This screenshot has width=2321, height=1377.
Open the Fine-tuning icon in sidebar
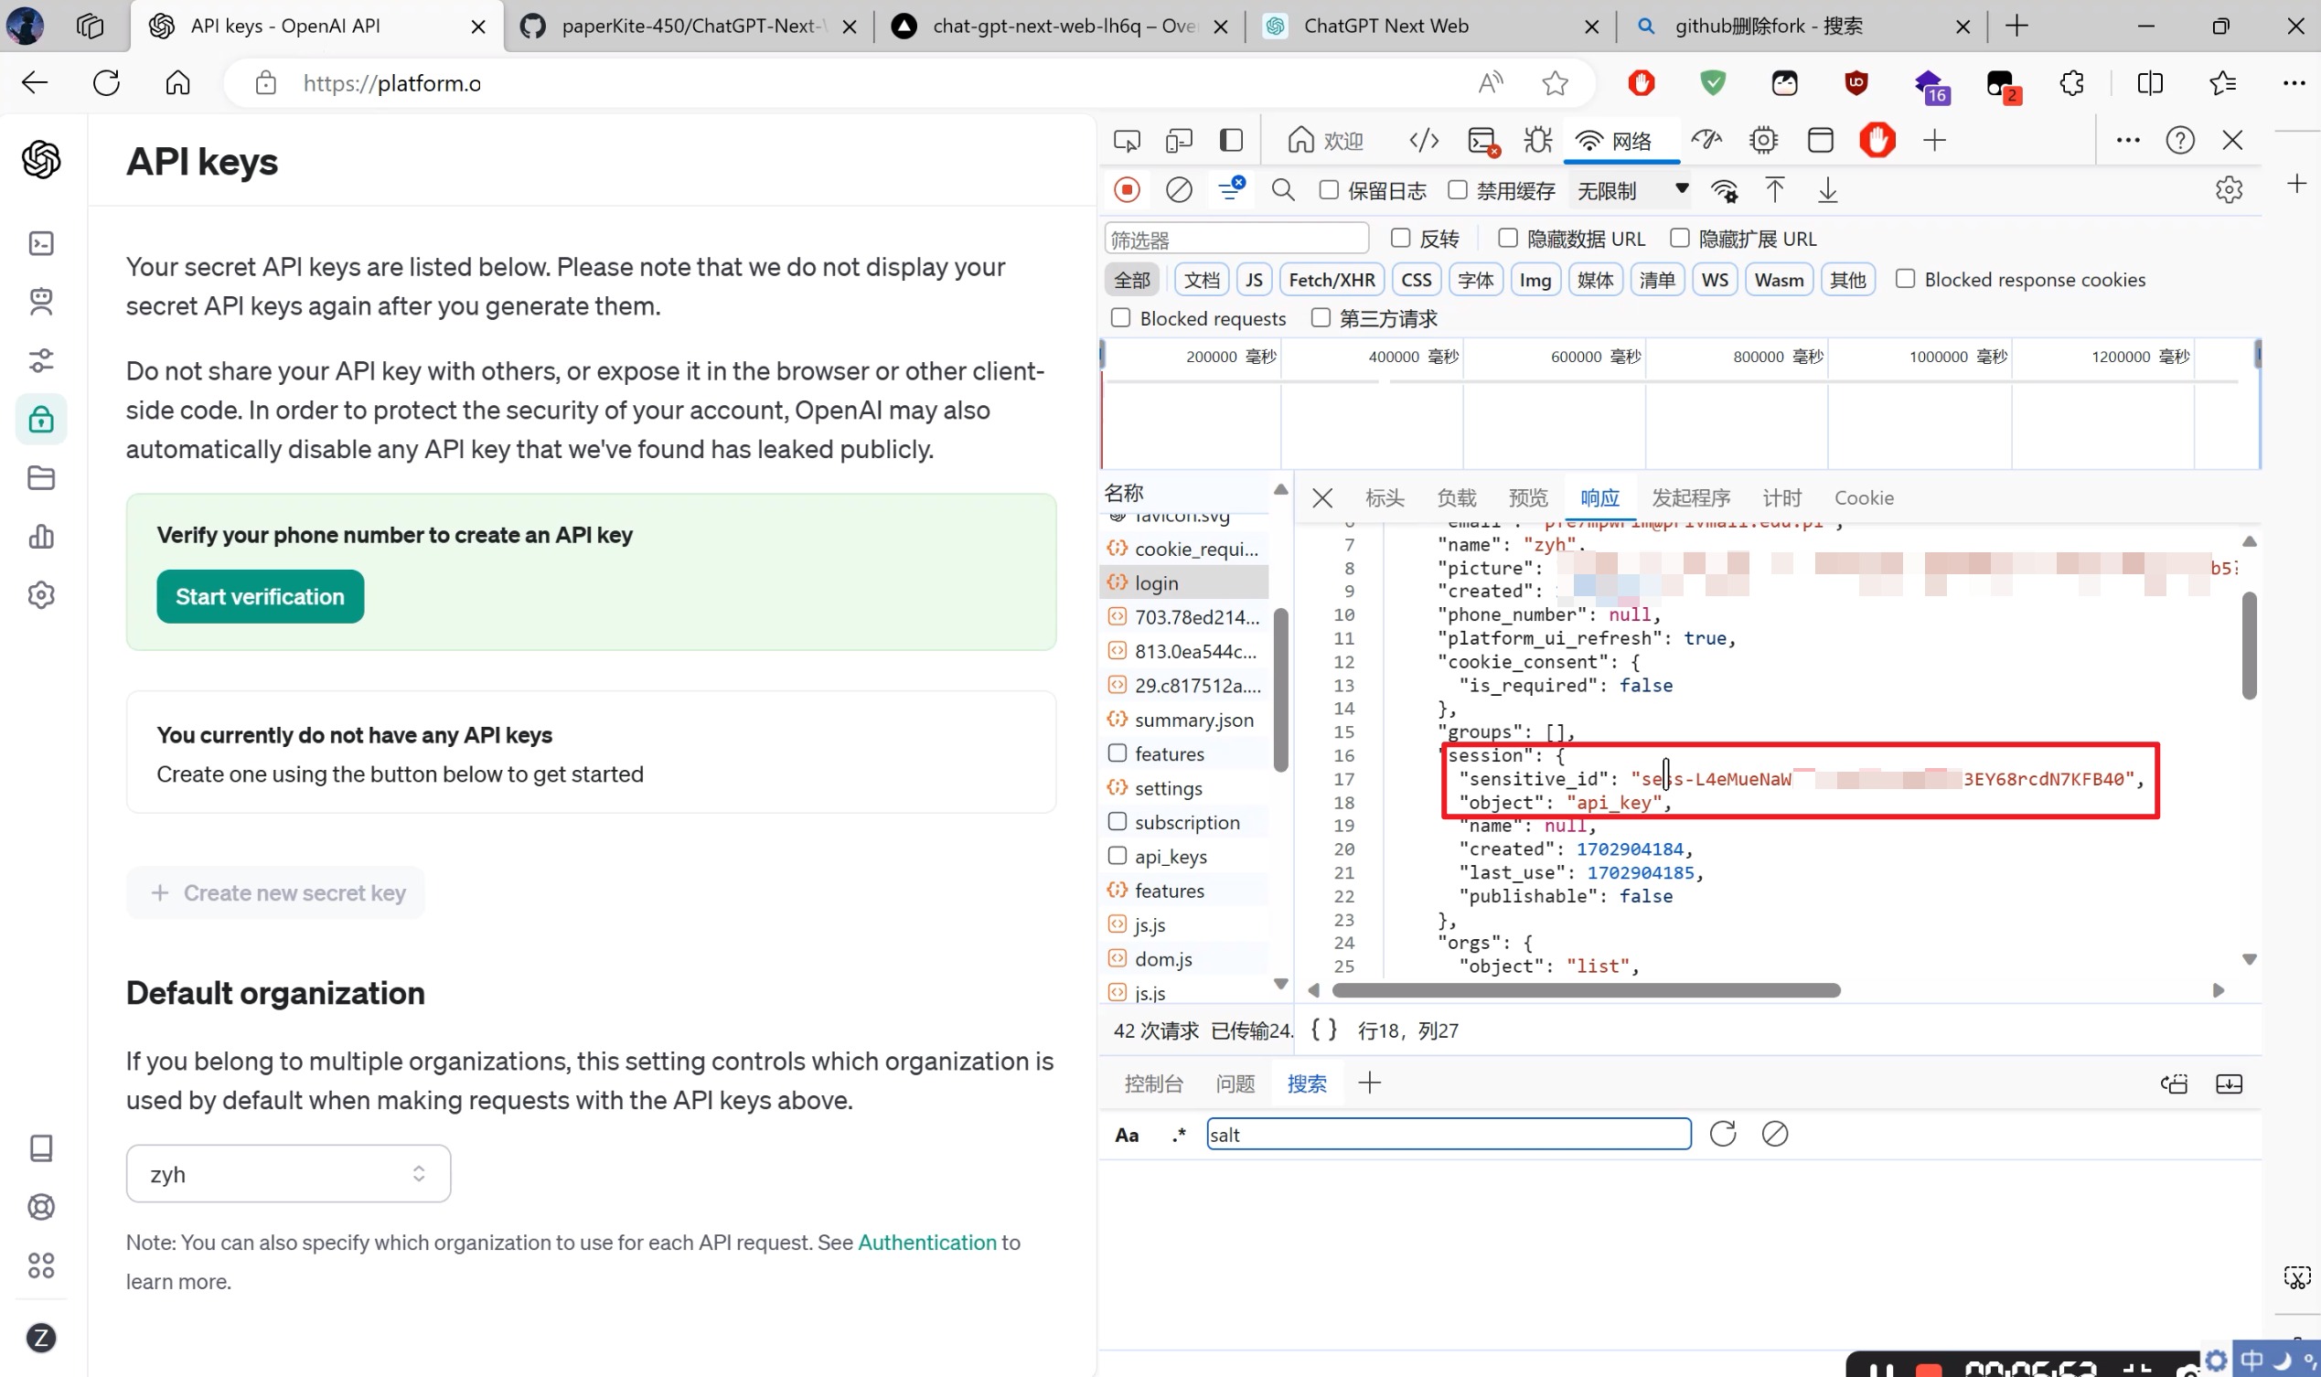tap(41, 360)
